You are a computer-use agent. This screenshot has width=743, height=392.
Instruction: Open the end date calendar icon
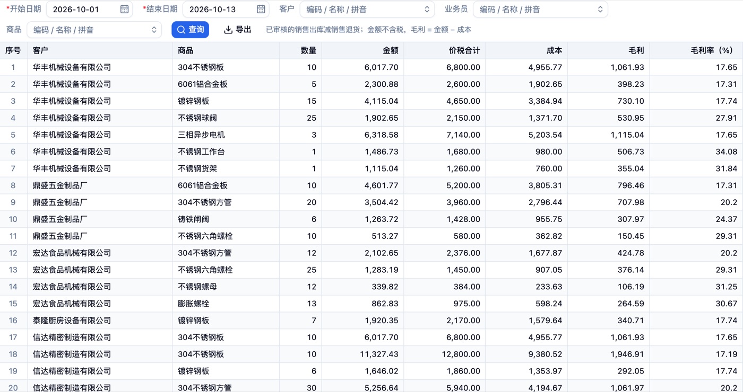261,9
